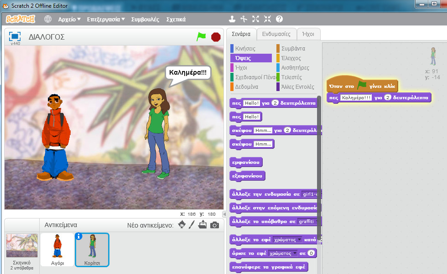Choose new sprite from library icon
447x274 pixels.
[x=182, y=224]
